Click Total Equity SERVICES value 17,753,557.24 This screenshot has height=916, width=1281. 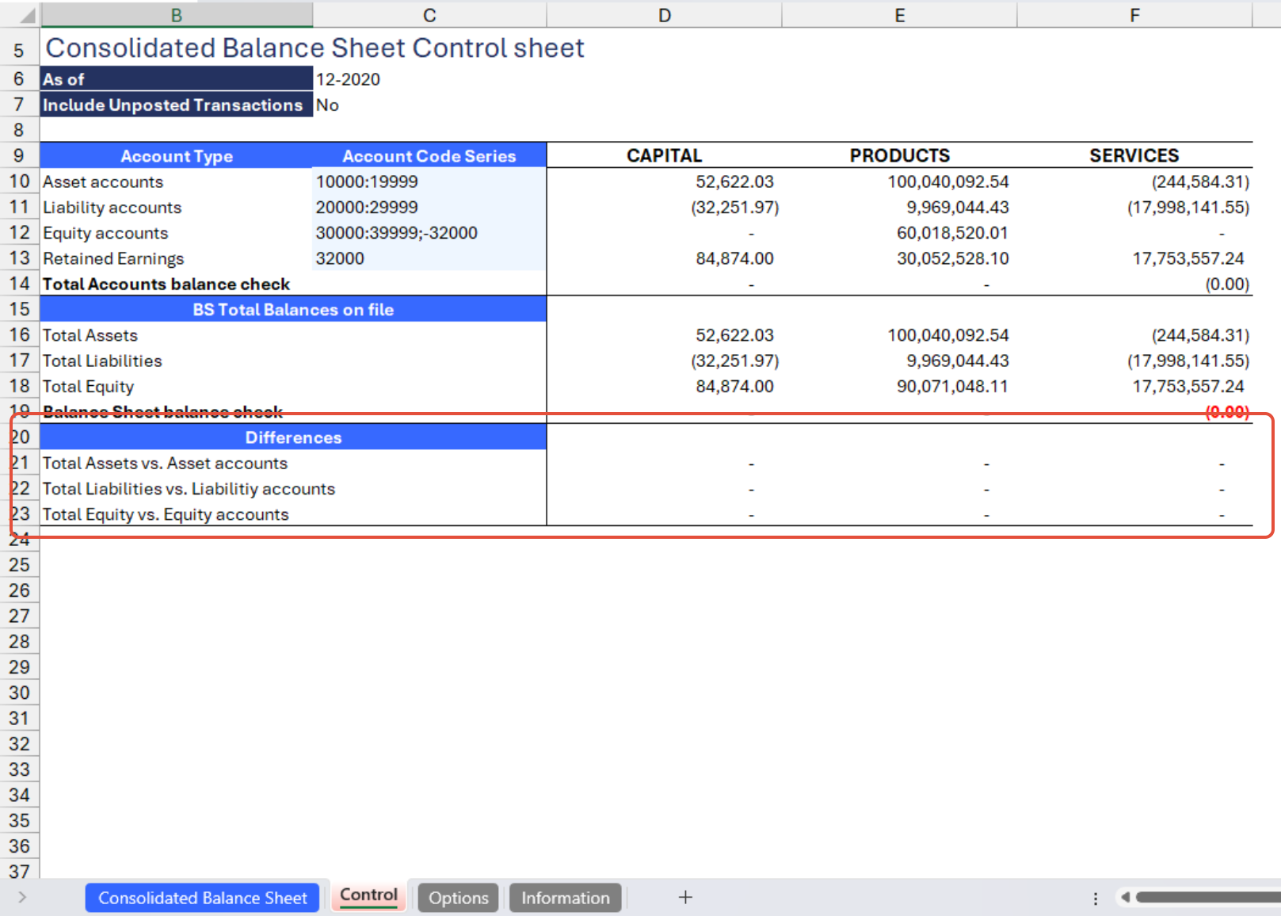(x=1188, y=387)
